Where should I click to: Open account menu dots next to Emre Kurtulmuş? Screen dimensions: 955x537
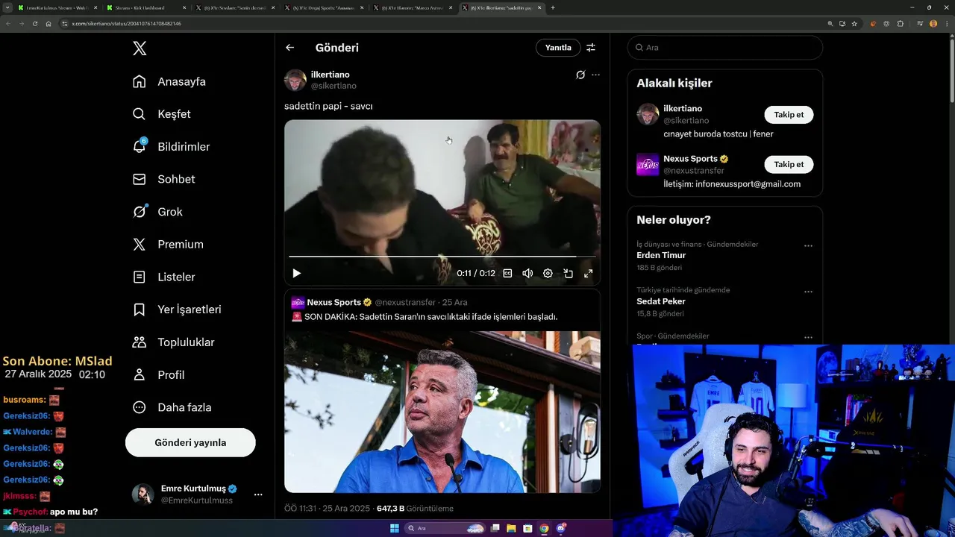click(x=258, y=494)
